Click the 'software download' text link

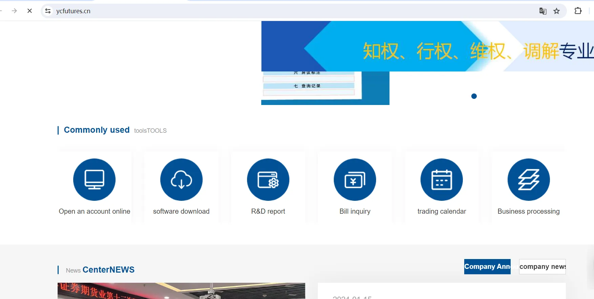(181, 211)
